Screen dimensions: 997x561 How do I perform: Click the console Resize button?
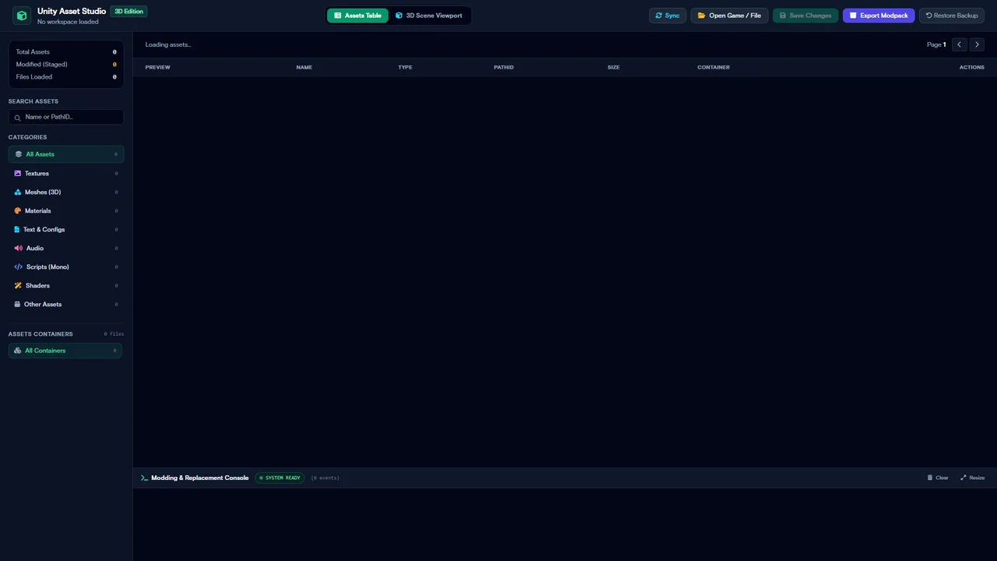(x=973, y=478)
